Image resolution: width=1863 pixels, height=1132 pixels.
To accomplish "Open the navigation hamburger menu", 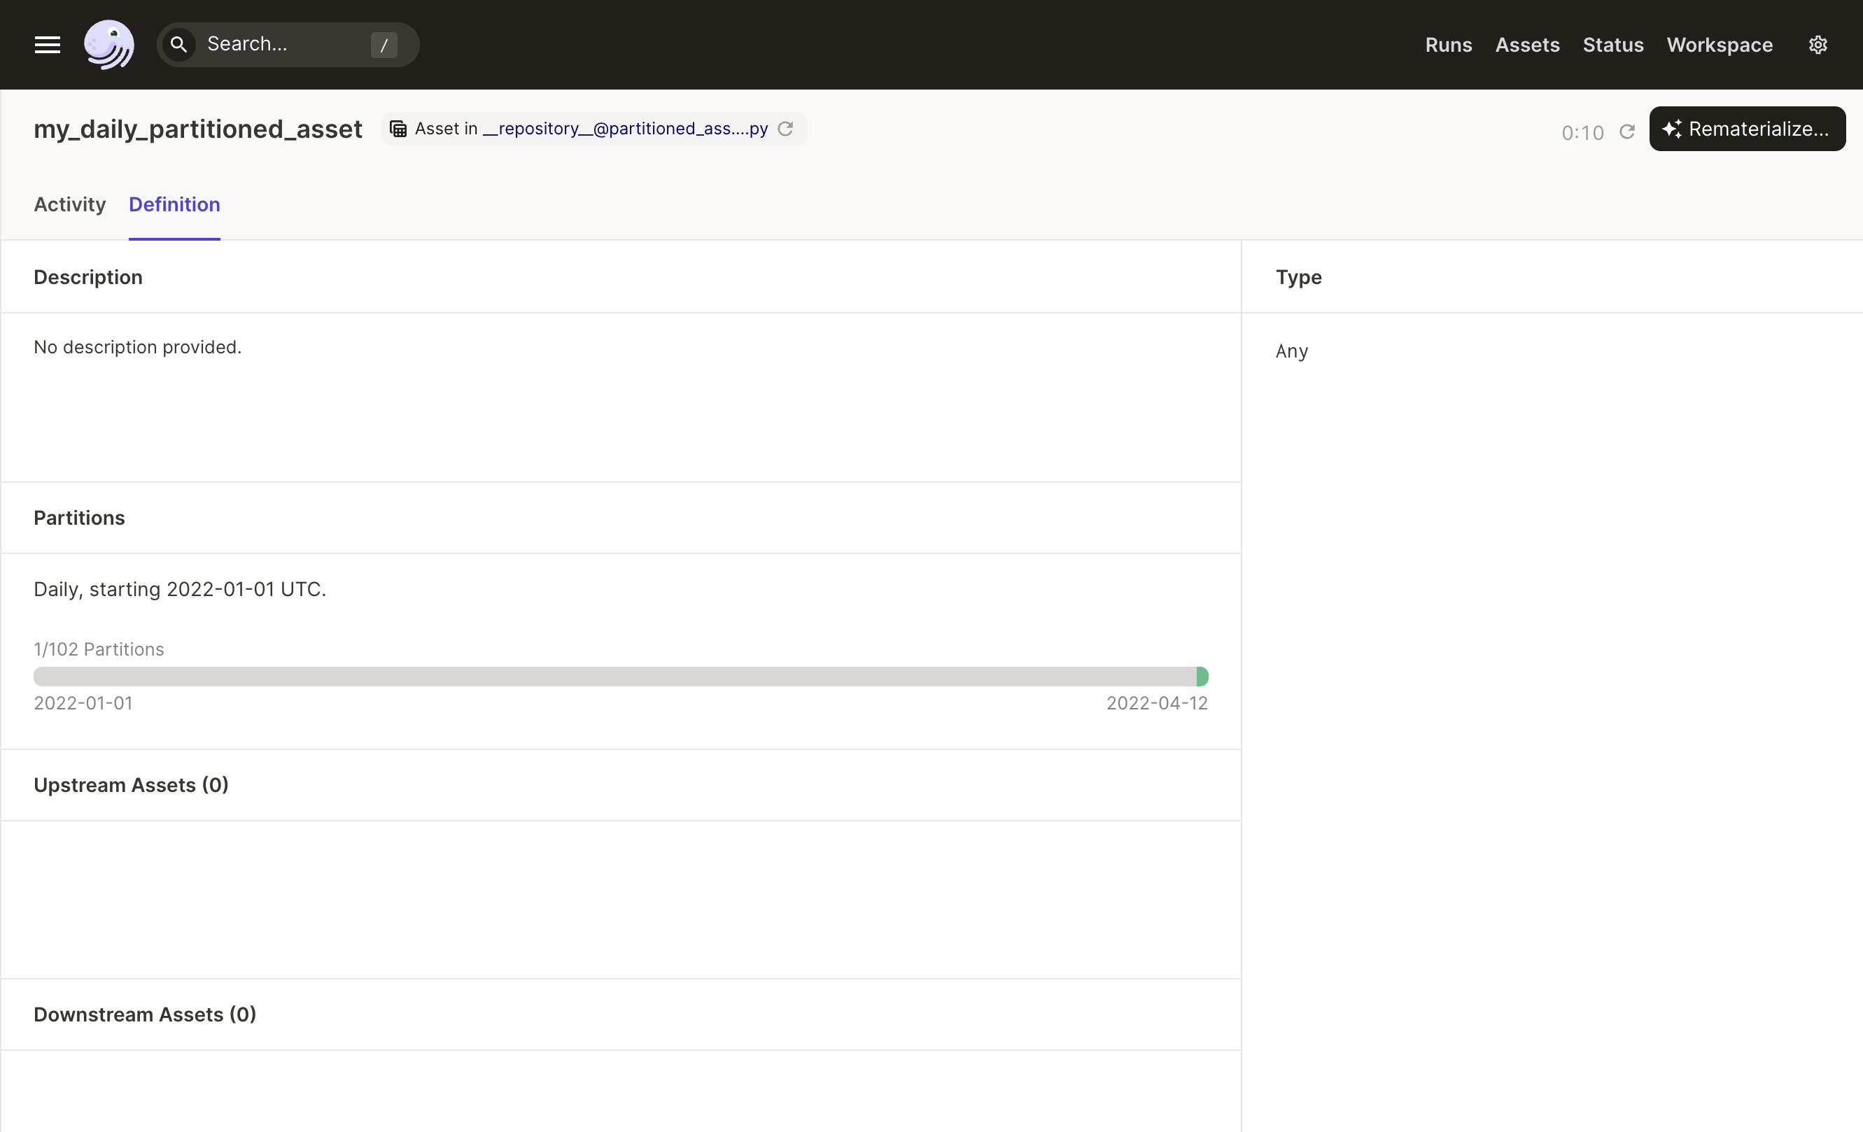I will 46,45.
